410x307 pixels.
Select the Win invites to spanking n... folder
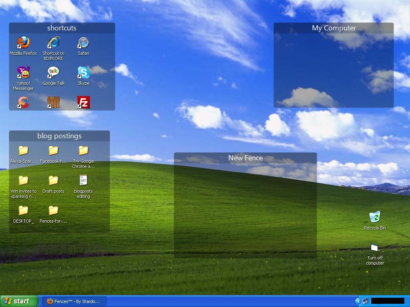click(x=24, y=180)
